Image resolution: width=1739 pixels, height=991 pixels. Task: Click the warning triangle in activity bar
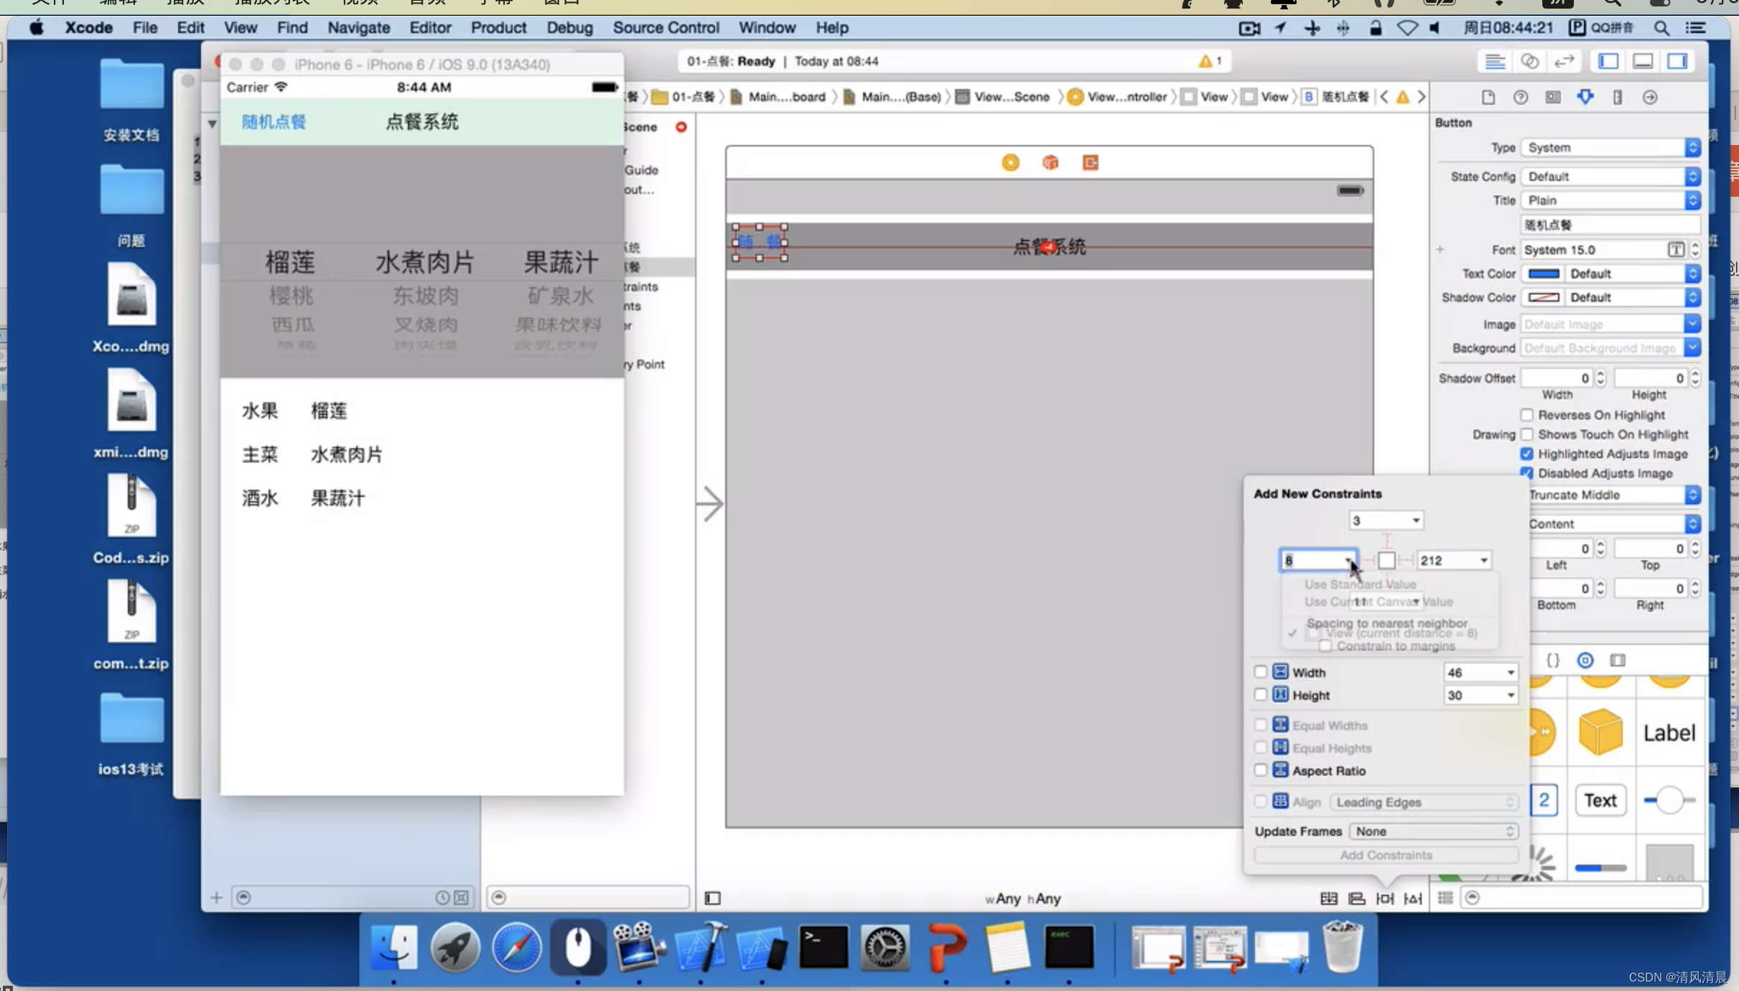pyautogui.click(x=1205, y=61)
